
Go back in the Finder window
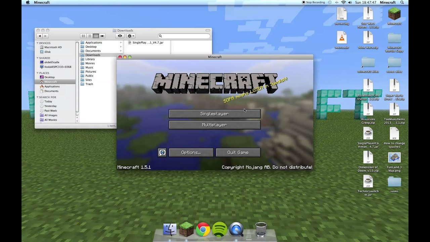[40, 36]
